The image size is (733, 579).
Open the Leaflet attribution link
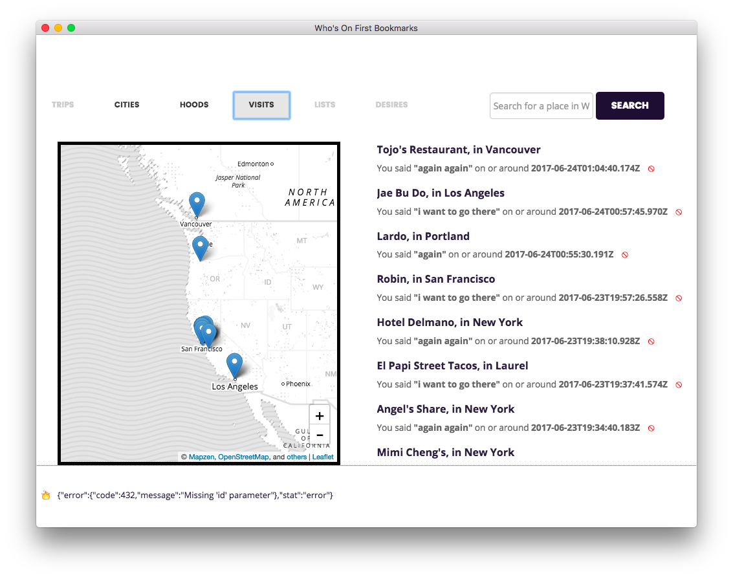(323, 457)
